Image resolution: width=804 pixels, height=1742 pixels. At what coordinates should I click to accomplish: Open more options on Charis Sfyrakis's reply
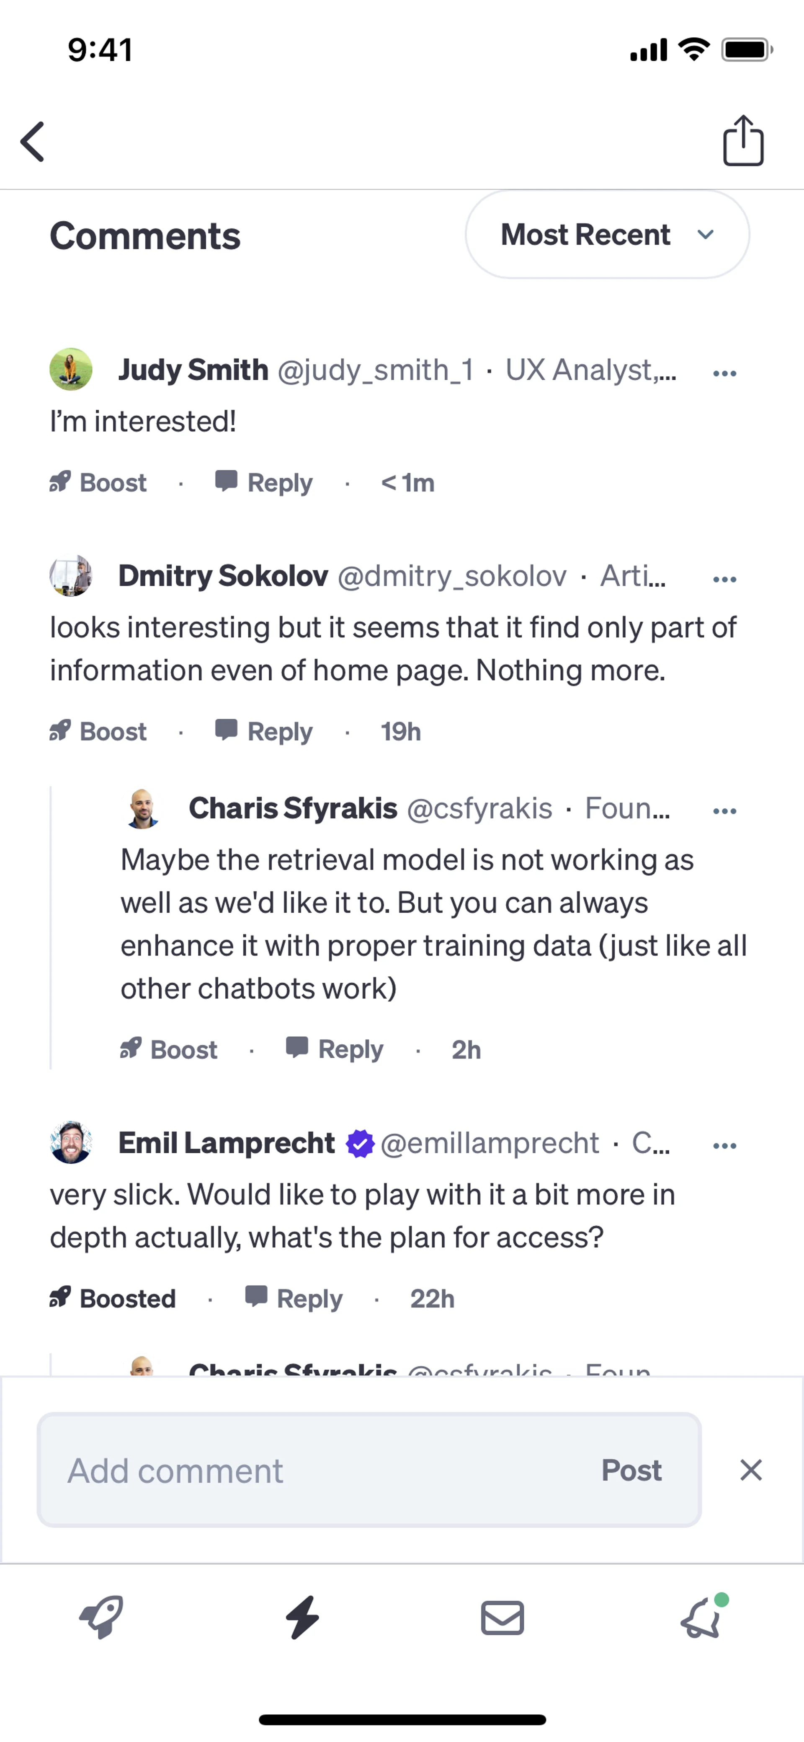(x=724, y=811)
